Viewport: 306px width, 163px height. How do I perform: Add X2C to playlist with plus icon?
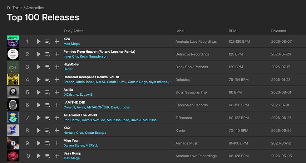57,41
